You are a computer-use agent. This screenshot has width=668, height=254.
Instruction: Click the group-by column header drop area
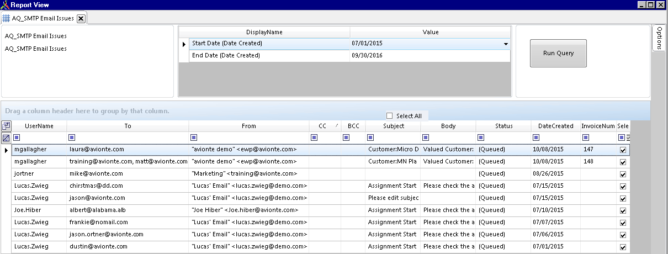(326, 111)
